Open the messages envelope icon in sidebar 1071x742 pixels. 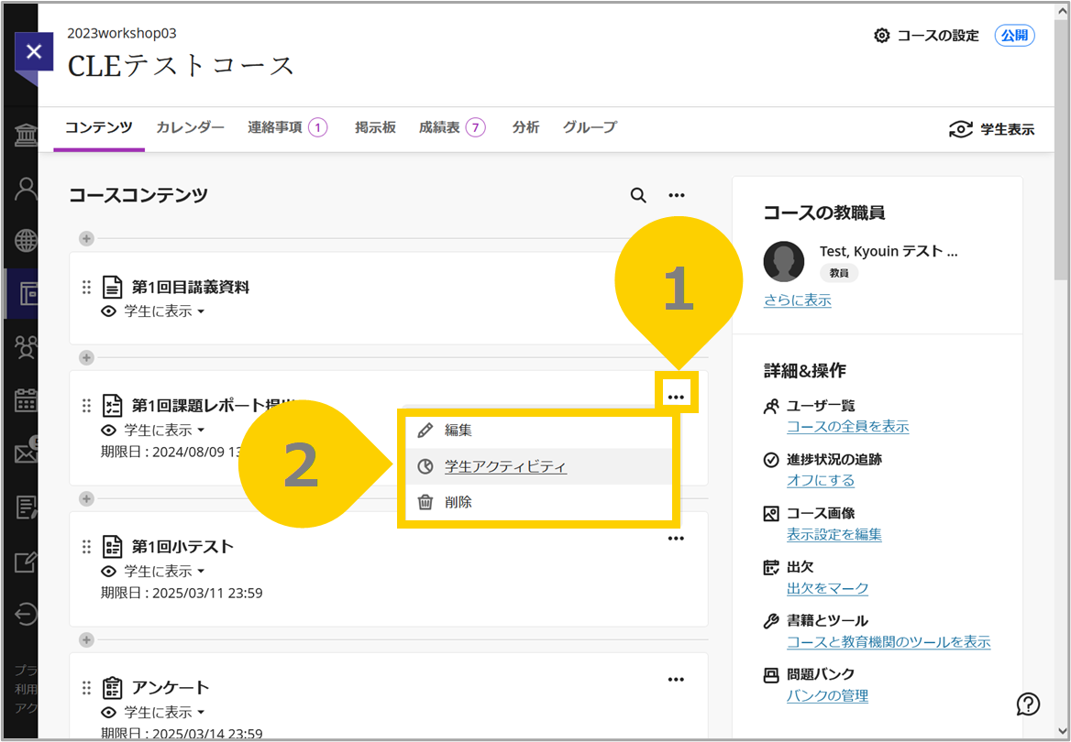pos(26,452)
